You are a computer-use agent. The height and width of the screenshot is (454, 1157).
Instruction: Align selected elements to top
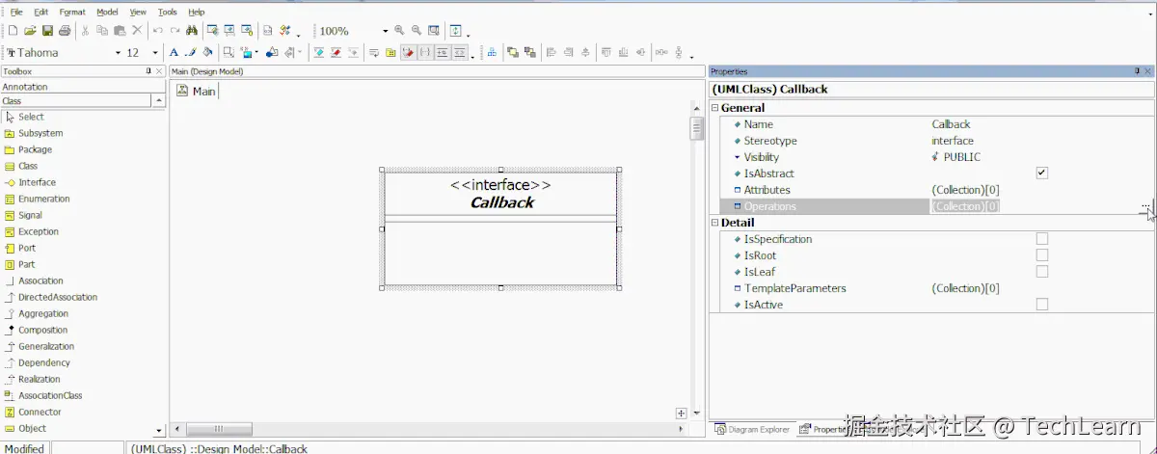[605, 52]
